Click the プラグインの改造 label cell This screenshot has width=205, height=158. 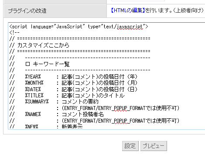coord(55,11)
